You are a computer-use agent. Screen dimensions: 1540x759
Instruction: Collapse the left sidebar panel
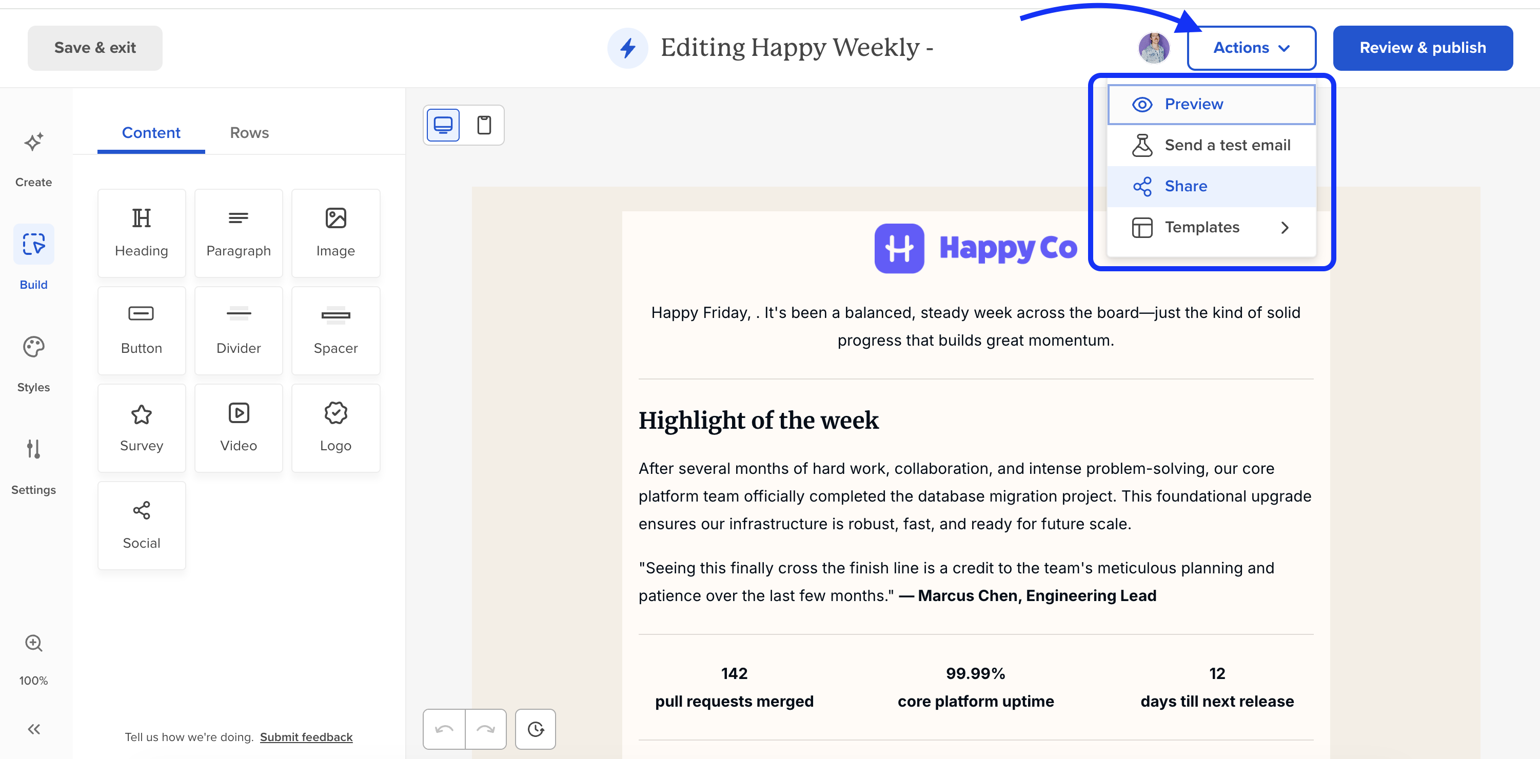(33, 729)
